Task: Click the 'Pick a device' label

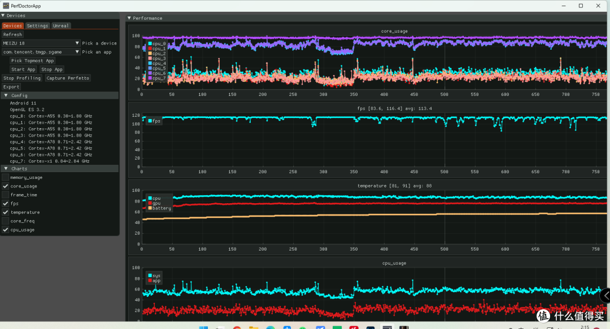Action: [99, 43]
